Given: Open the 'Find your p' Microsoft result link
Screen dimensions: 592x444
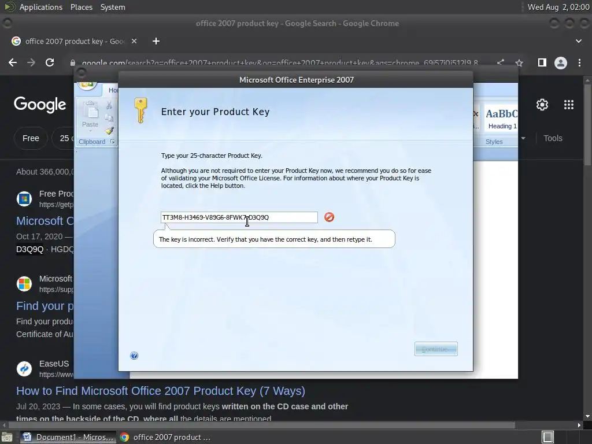Looking at the screenshot, I should coord(45,306).
